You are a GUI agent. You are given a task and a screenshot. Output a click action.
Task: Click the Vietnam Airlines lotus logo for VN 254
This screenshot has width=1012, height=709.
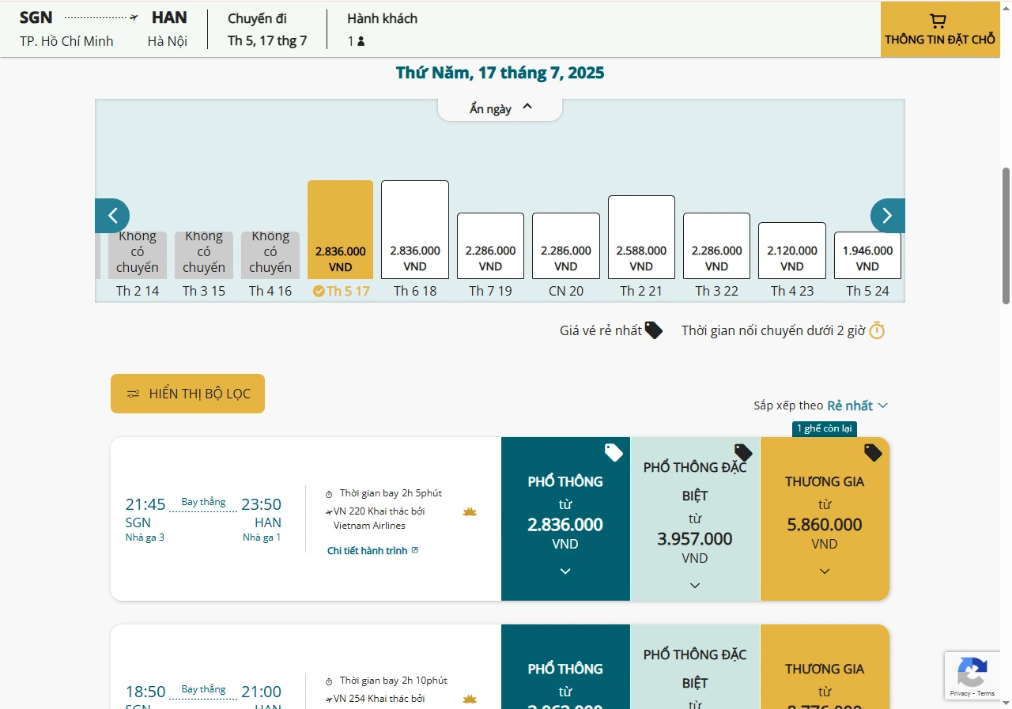tap(470, 700)
